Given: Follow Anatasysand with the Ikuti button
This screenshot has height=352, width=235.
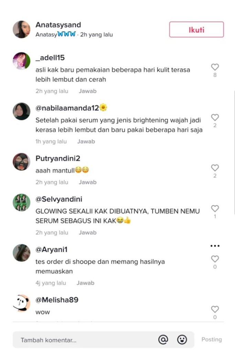Looking at the screenshot, I should click(x=196, y=30).
